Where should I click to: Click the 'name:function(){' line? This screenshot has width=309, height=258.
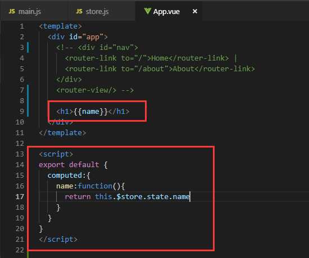pos(90,186)
